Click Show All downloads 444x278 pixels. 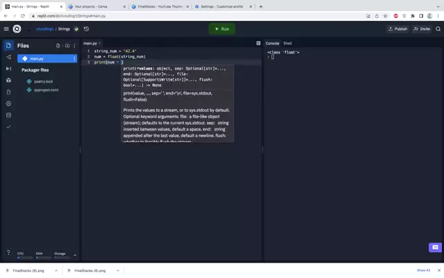423,270
